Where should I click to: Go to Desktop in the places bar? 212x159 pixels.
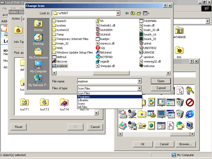[38, 39]
